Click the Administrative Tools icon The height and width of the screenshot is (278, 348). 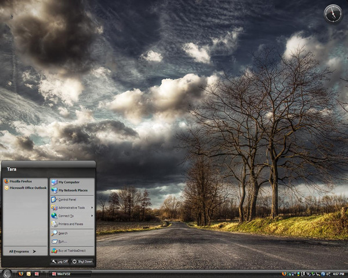coord(55,208)
